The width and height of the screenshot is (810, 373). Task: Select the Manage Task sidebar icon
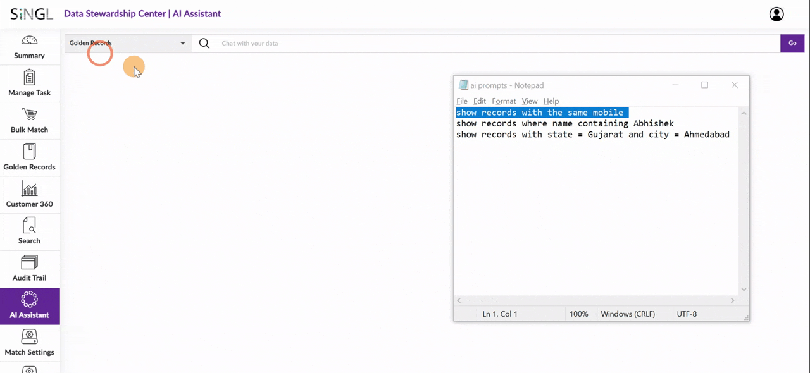(29, 83)
